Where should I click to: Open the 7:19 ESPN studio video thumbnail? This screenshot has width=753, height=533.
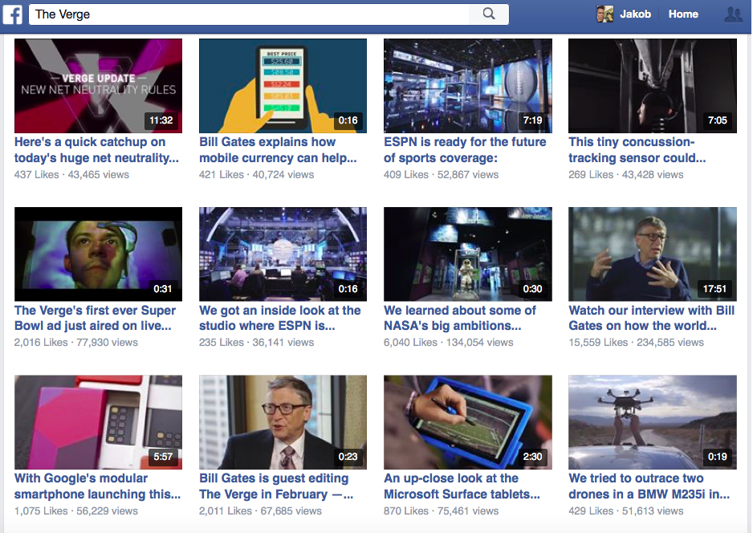click(x=468, y=86)
